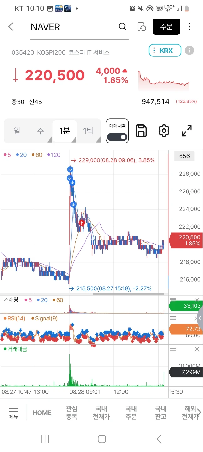This screenshot has height=452, width=203.
Task: Open the 메뉴 hamburger menu
Action: point(13,412)
